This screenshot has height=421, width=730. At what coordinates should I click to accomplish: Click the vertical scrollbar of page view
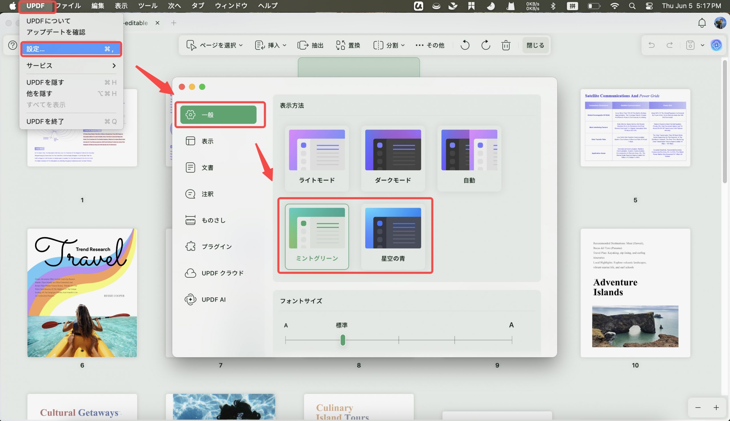(x=725, y=121)
